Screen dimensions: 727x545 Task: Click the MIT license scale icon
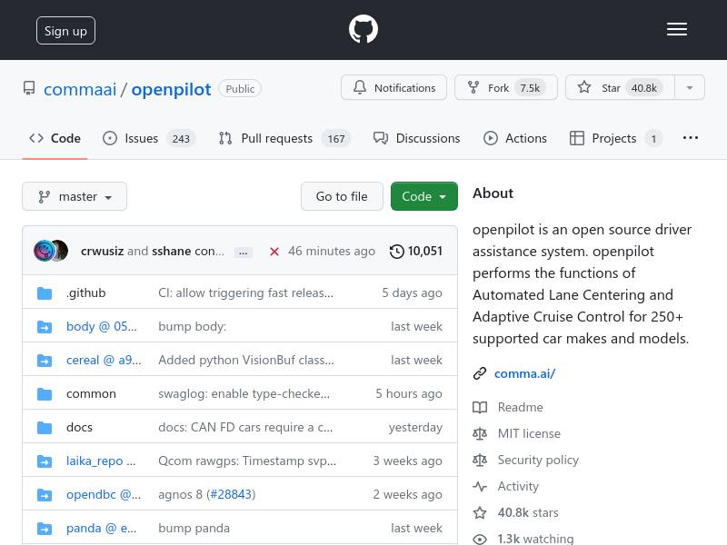pos(480,434)
